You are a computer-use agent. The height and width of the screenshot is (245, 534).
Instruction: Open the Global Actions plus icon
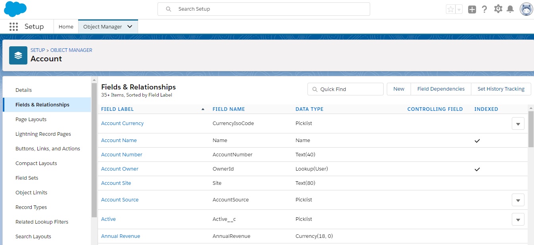tap(472, 9)
